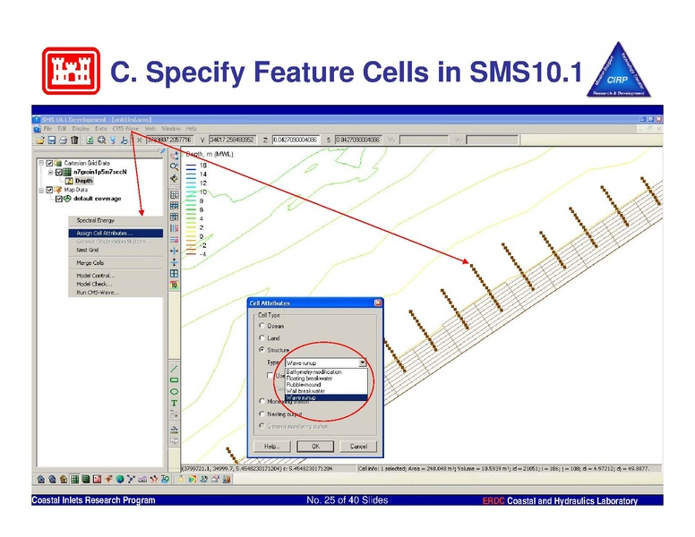695x537 pixels.
Task: Select the four-pane grid frame tool
Action: coord(174,273)
